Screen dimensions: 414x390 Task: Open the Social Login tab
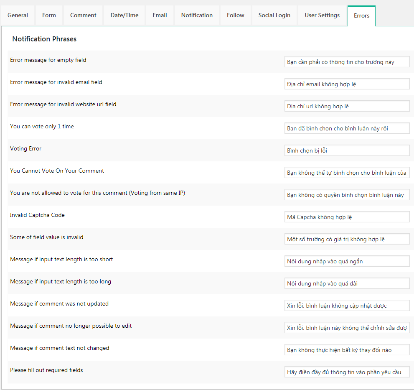click(x=274, y=15)
